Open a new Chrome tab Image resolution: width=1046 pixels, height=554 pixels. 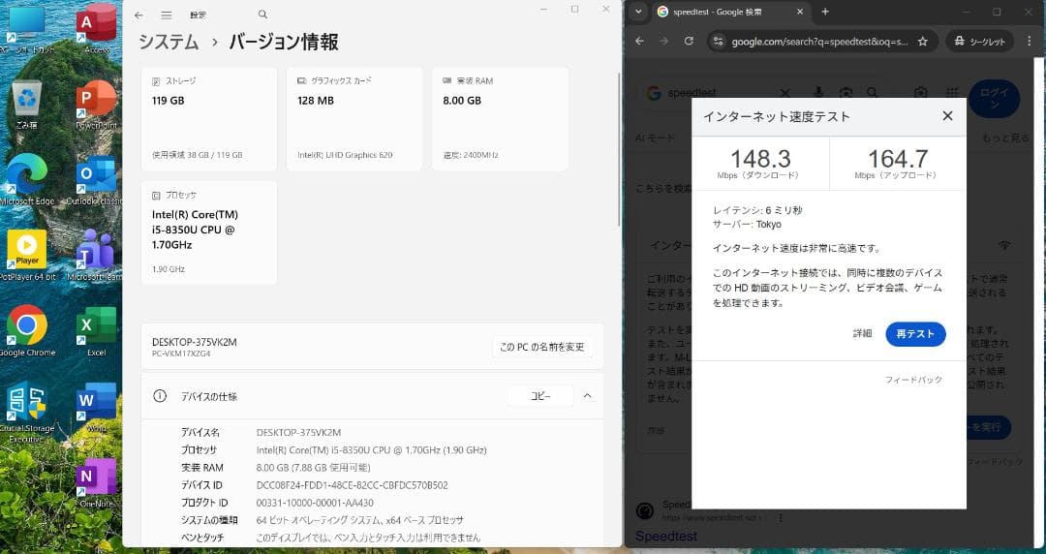click(825, 12)
